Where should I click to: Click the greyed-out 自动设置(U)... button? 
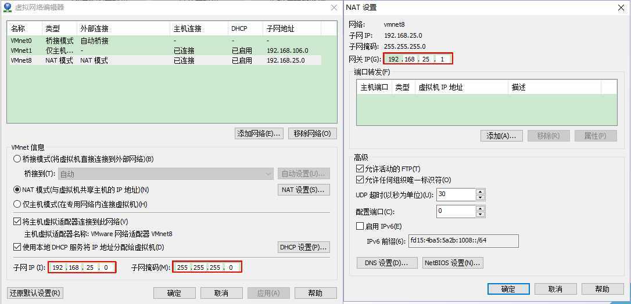click(303, 174)
